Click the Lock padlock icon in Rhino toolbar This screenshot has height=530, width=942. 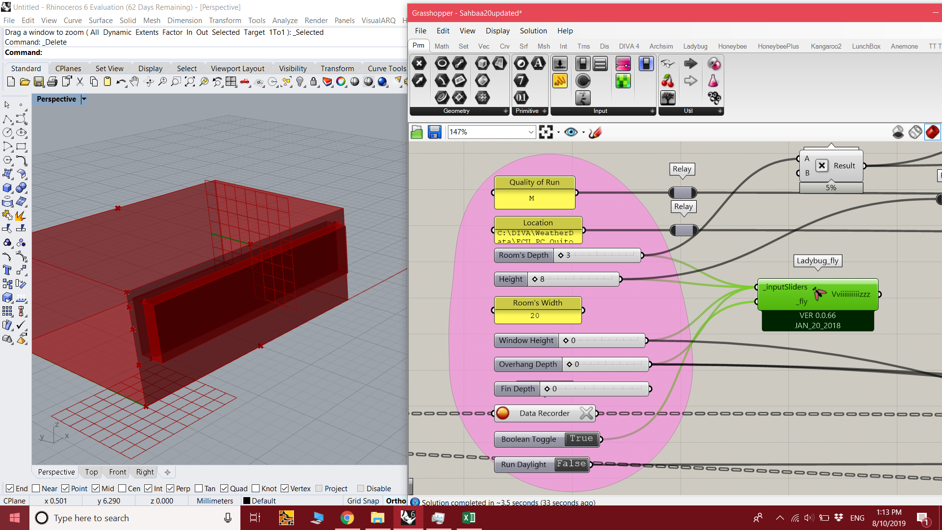tap(314, 82)
